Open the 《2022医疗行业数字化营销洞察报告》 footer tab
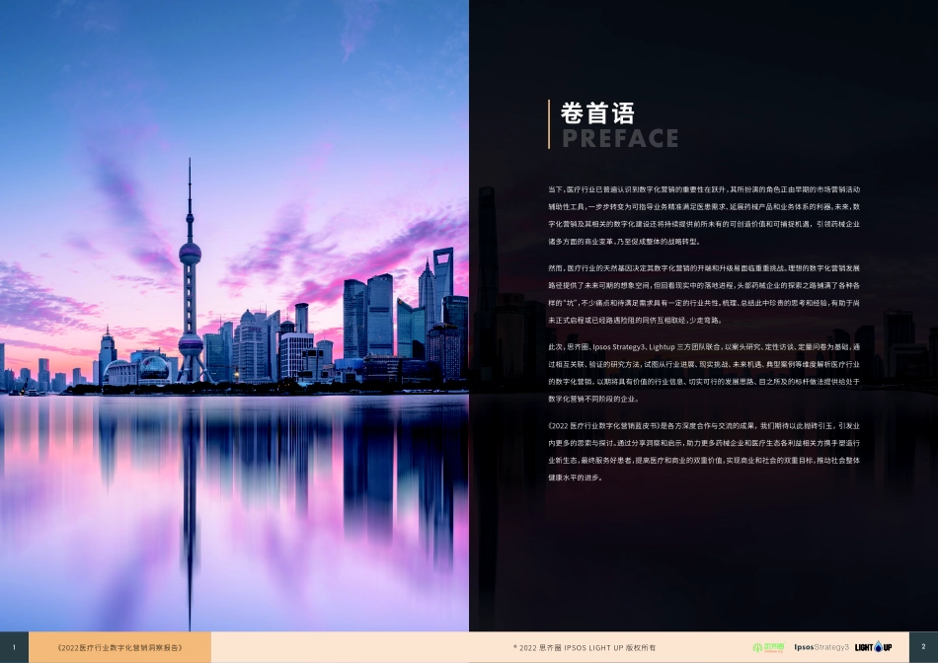938x663 pixels. coord(118,647)
